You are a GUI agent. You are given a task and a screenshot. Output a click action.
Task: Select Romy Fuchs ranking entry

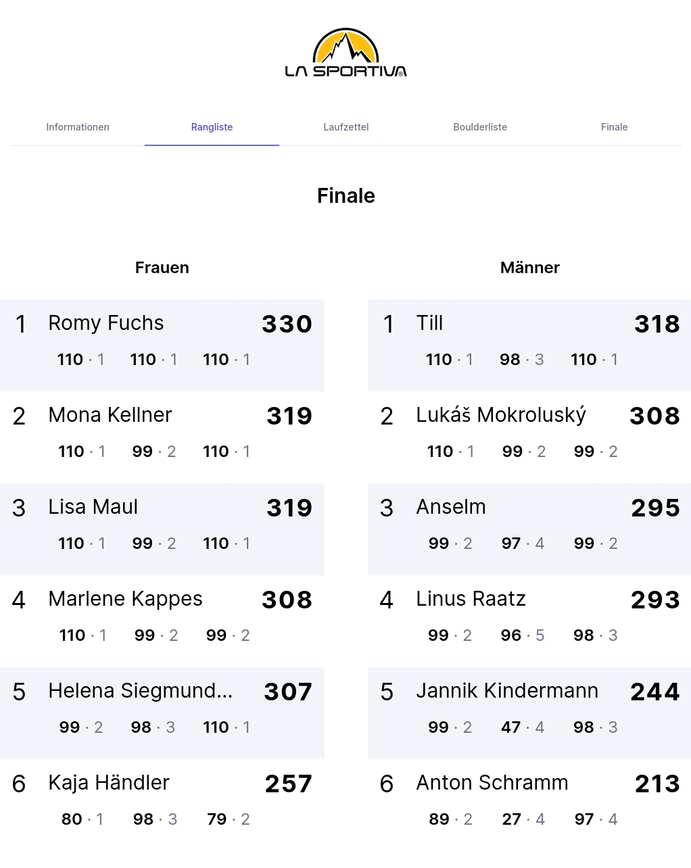click(162, 345)
